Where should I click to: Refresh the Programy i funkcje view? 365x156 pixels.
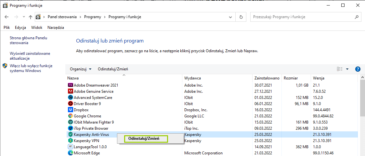pos(241,17)
